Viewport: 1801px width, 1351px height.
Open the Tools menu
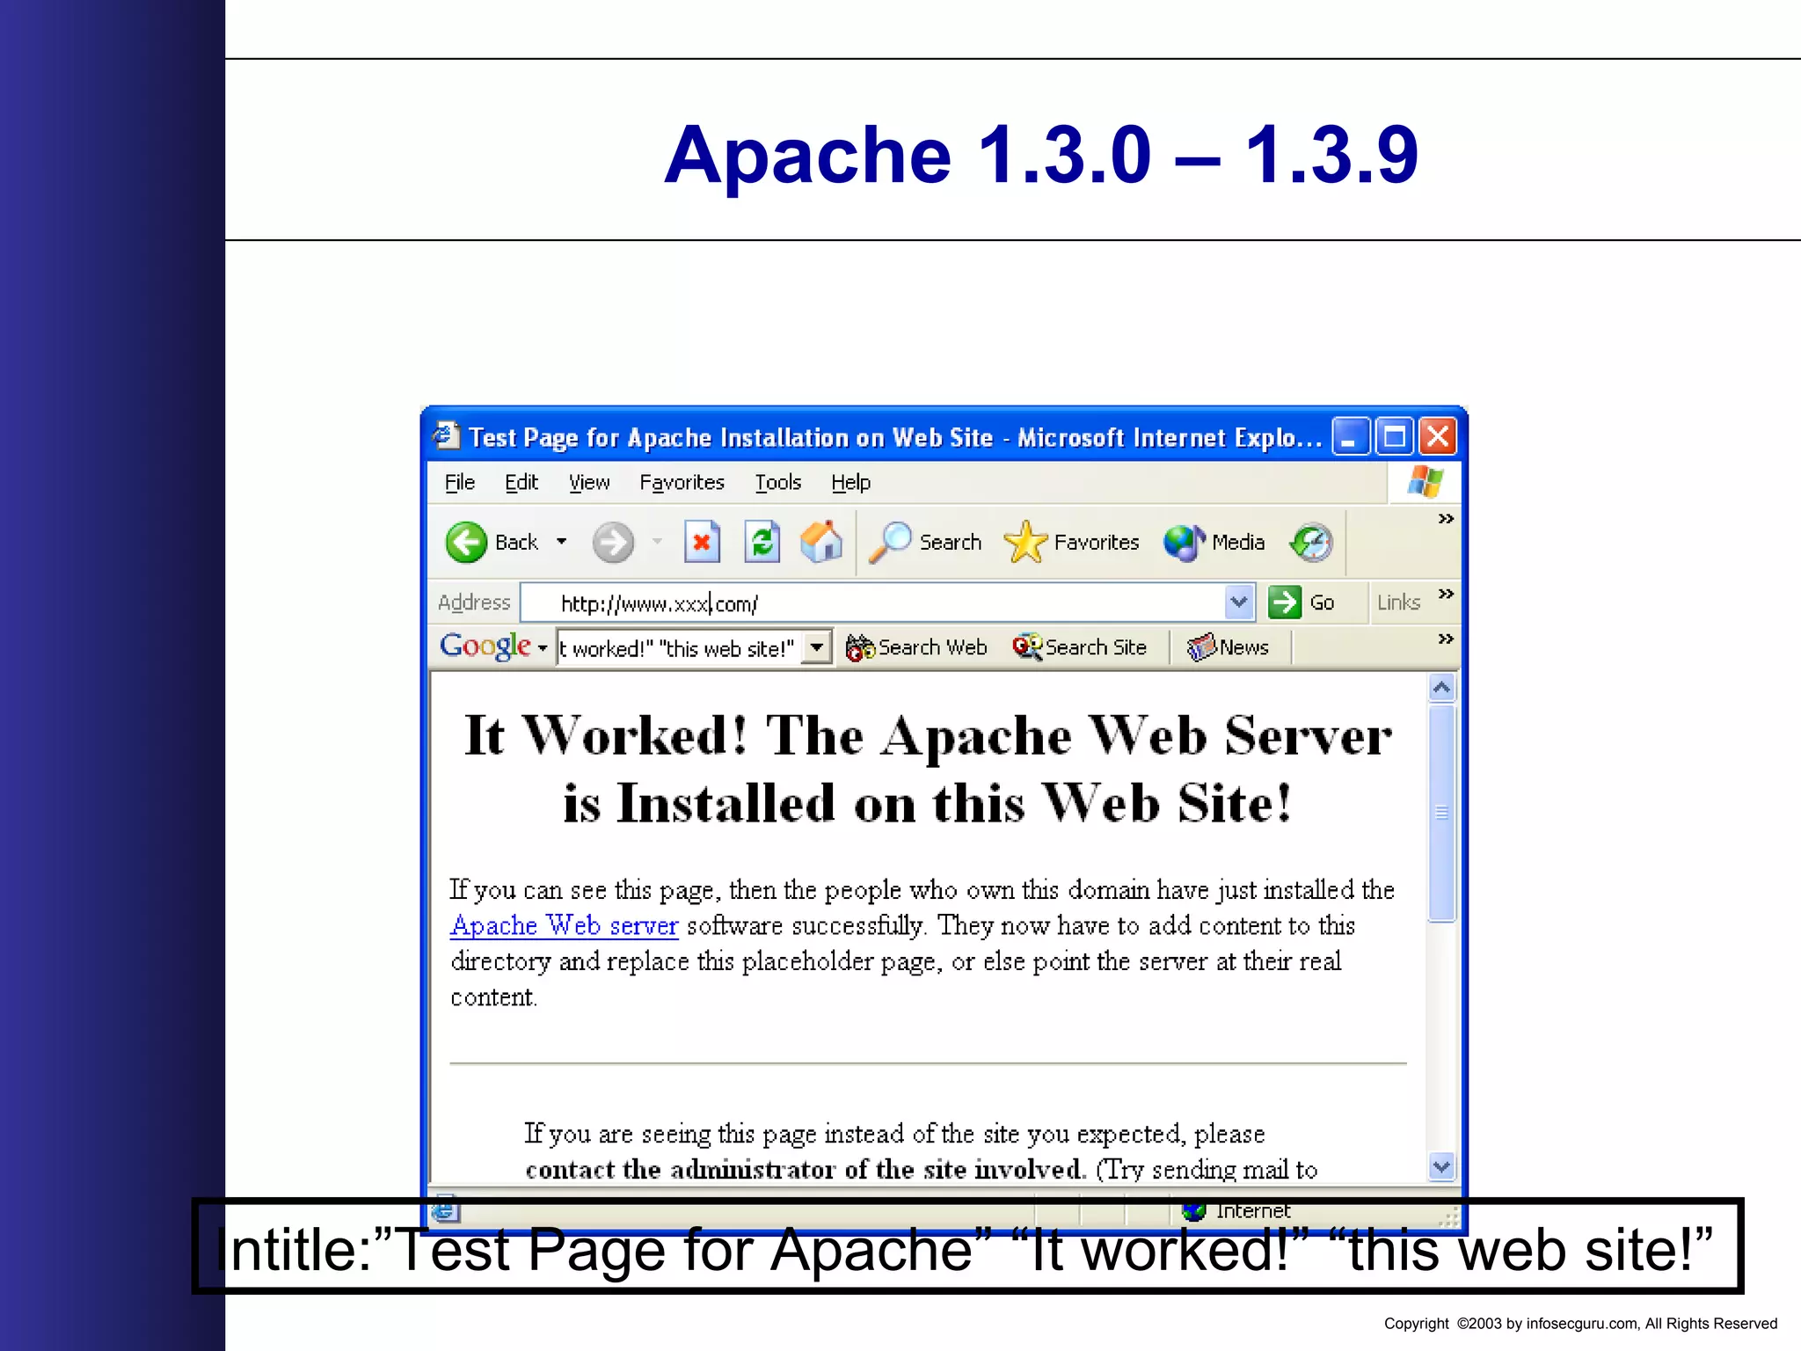point(777,482)
